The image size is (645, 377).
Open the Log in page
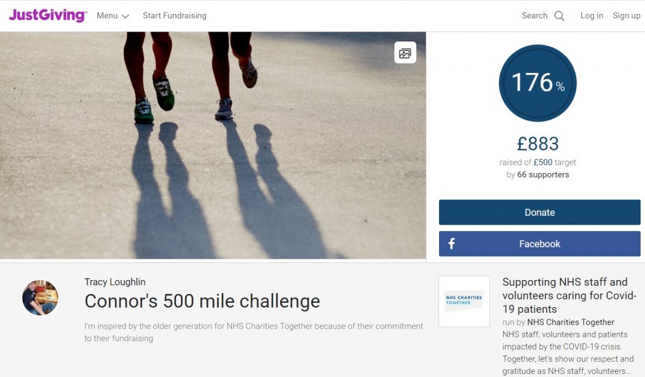(591, 16)
